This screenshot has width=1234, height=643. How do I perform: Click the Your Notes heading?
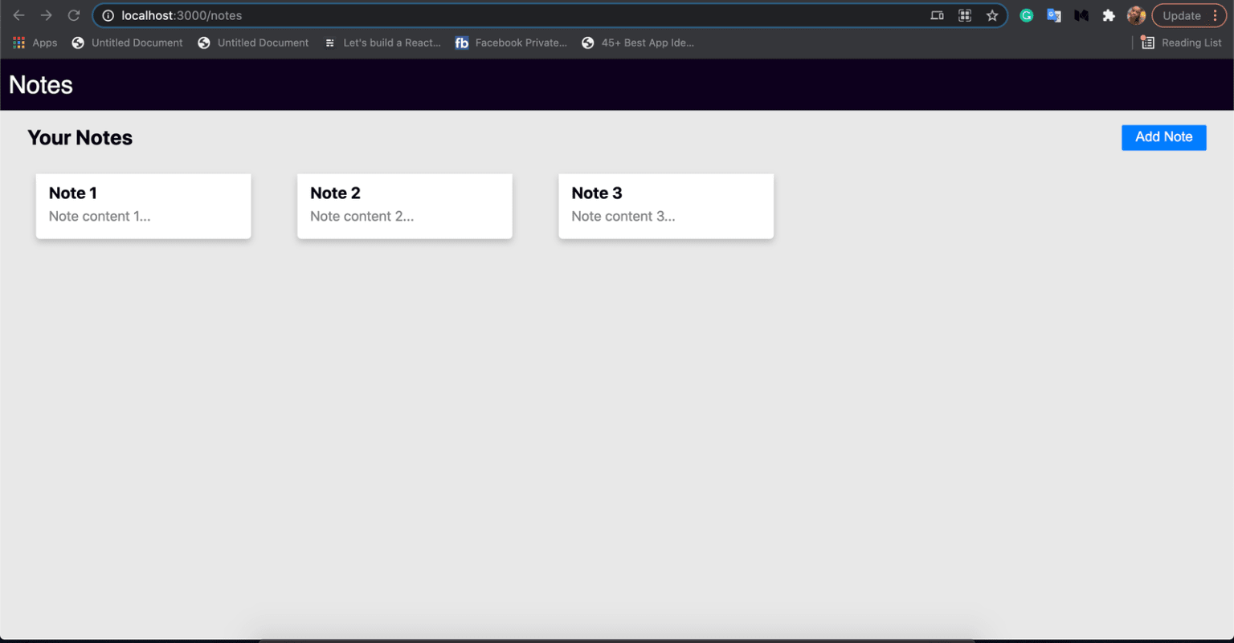pos(80,138)
